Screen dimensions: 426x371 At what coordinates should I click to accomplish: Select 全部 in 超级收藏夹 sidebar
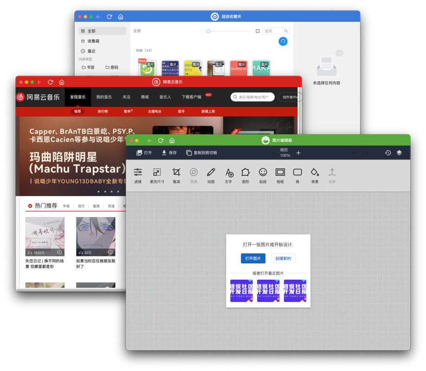[102, 31]
